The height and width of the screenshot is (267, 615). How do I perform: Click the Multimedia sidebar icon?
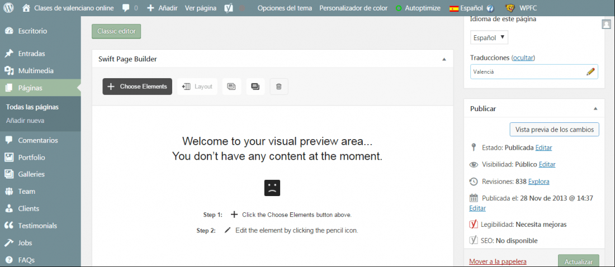point(9,71)
